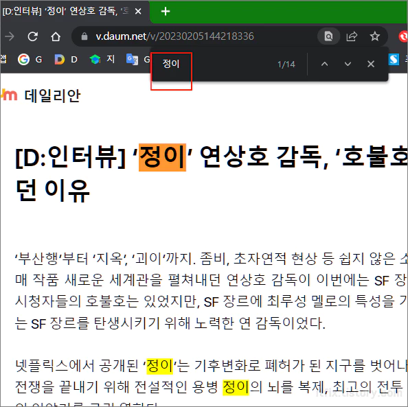Viewport: 408px width, 407px height.
Task: Close the D:인터뷰 browser tab
Action: (x=138, y=11)
